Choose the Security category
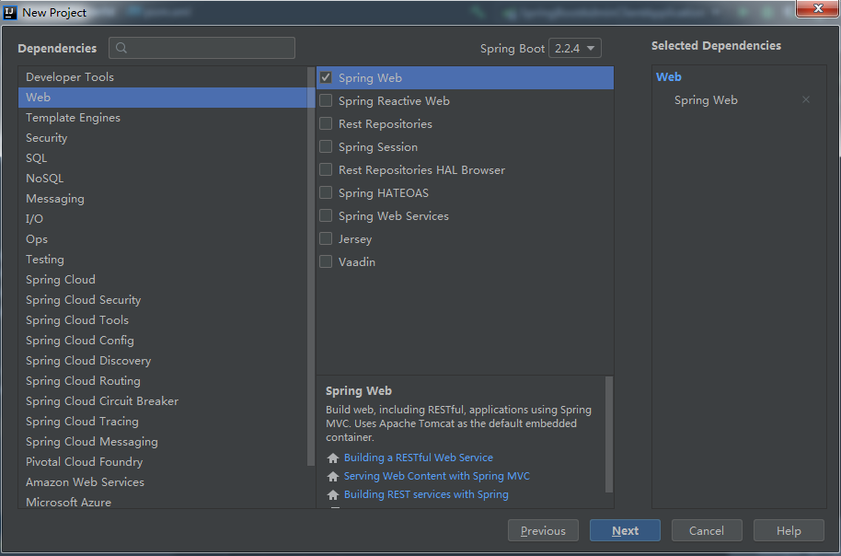This screenshot has width=841, height=556. coord(163,138)
